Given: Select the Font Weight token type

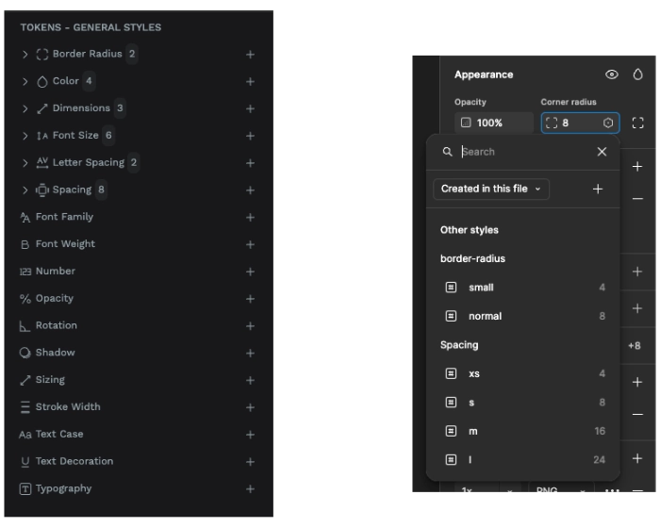Looking at the screenshot, I should (58, 244).
